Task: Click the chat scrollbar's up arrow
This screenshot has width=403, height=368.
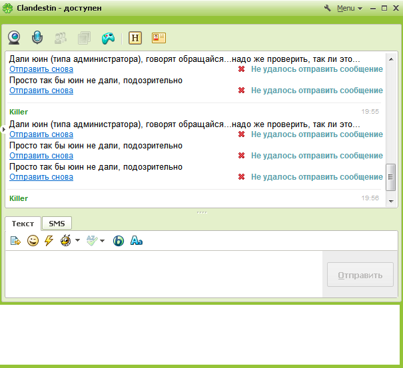Action: coord(391,59)
